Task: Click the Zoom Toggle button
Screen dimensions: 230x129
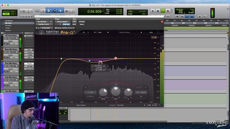Action: pos(37,11)
